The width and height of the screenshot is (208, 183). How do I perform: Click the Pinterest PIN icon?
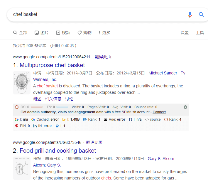coord(17,126)
